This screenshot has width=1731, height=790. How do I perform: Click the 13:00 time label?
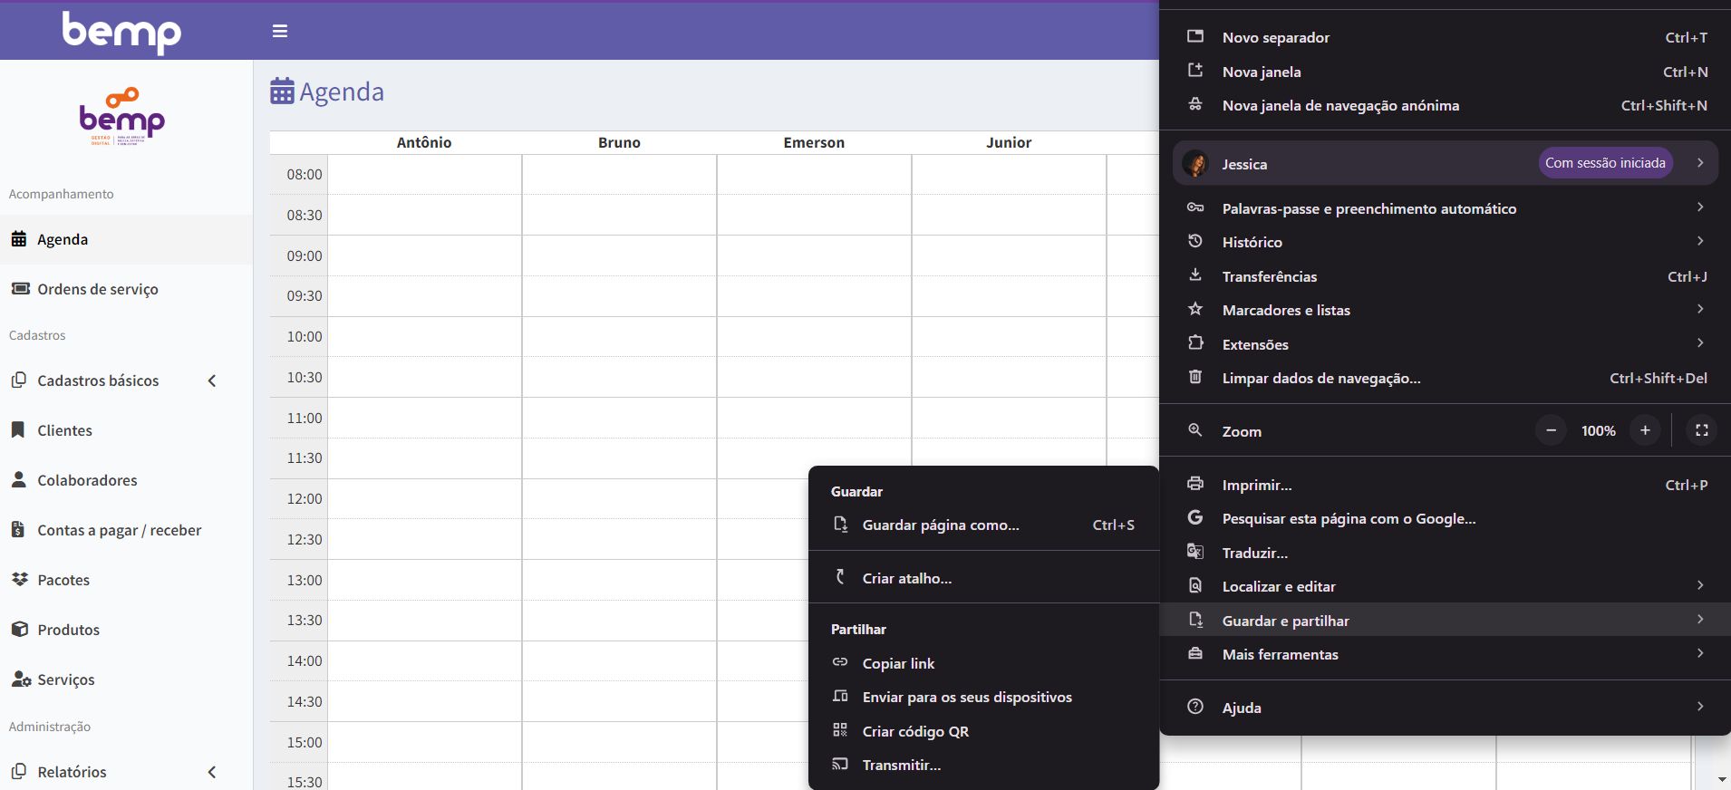[305, 580]
